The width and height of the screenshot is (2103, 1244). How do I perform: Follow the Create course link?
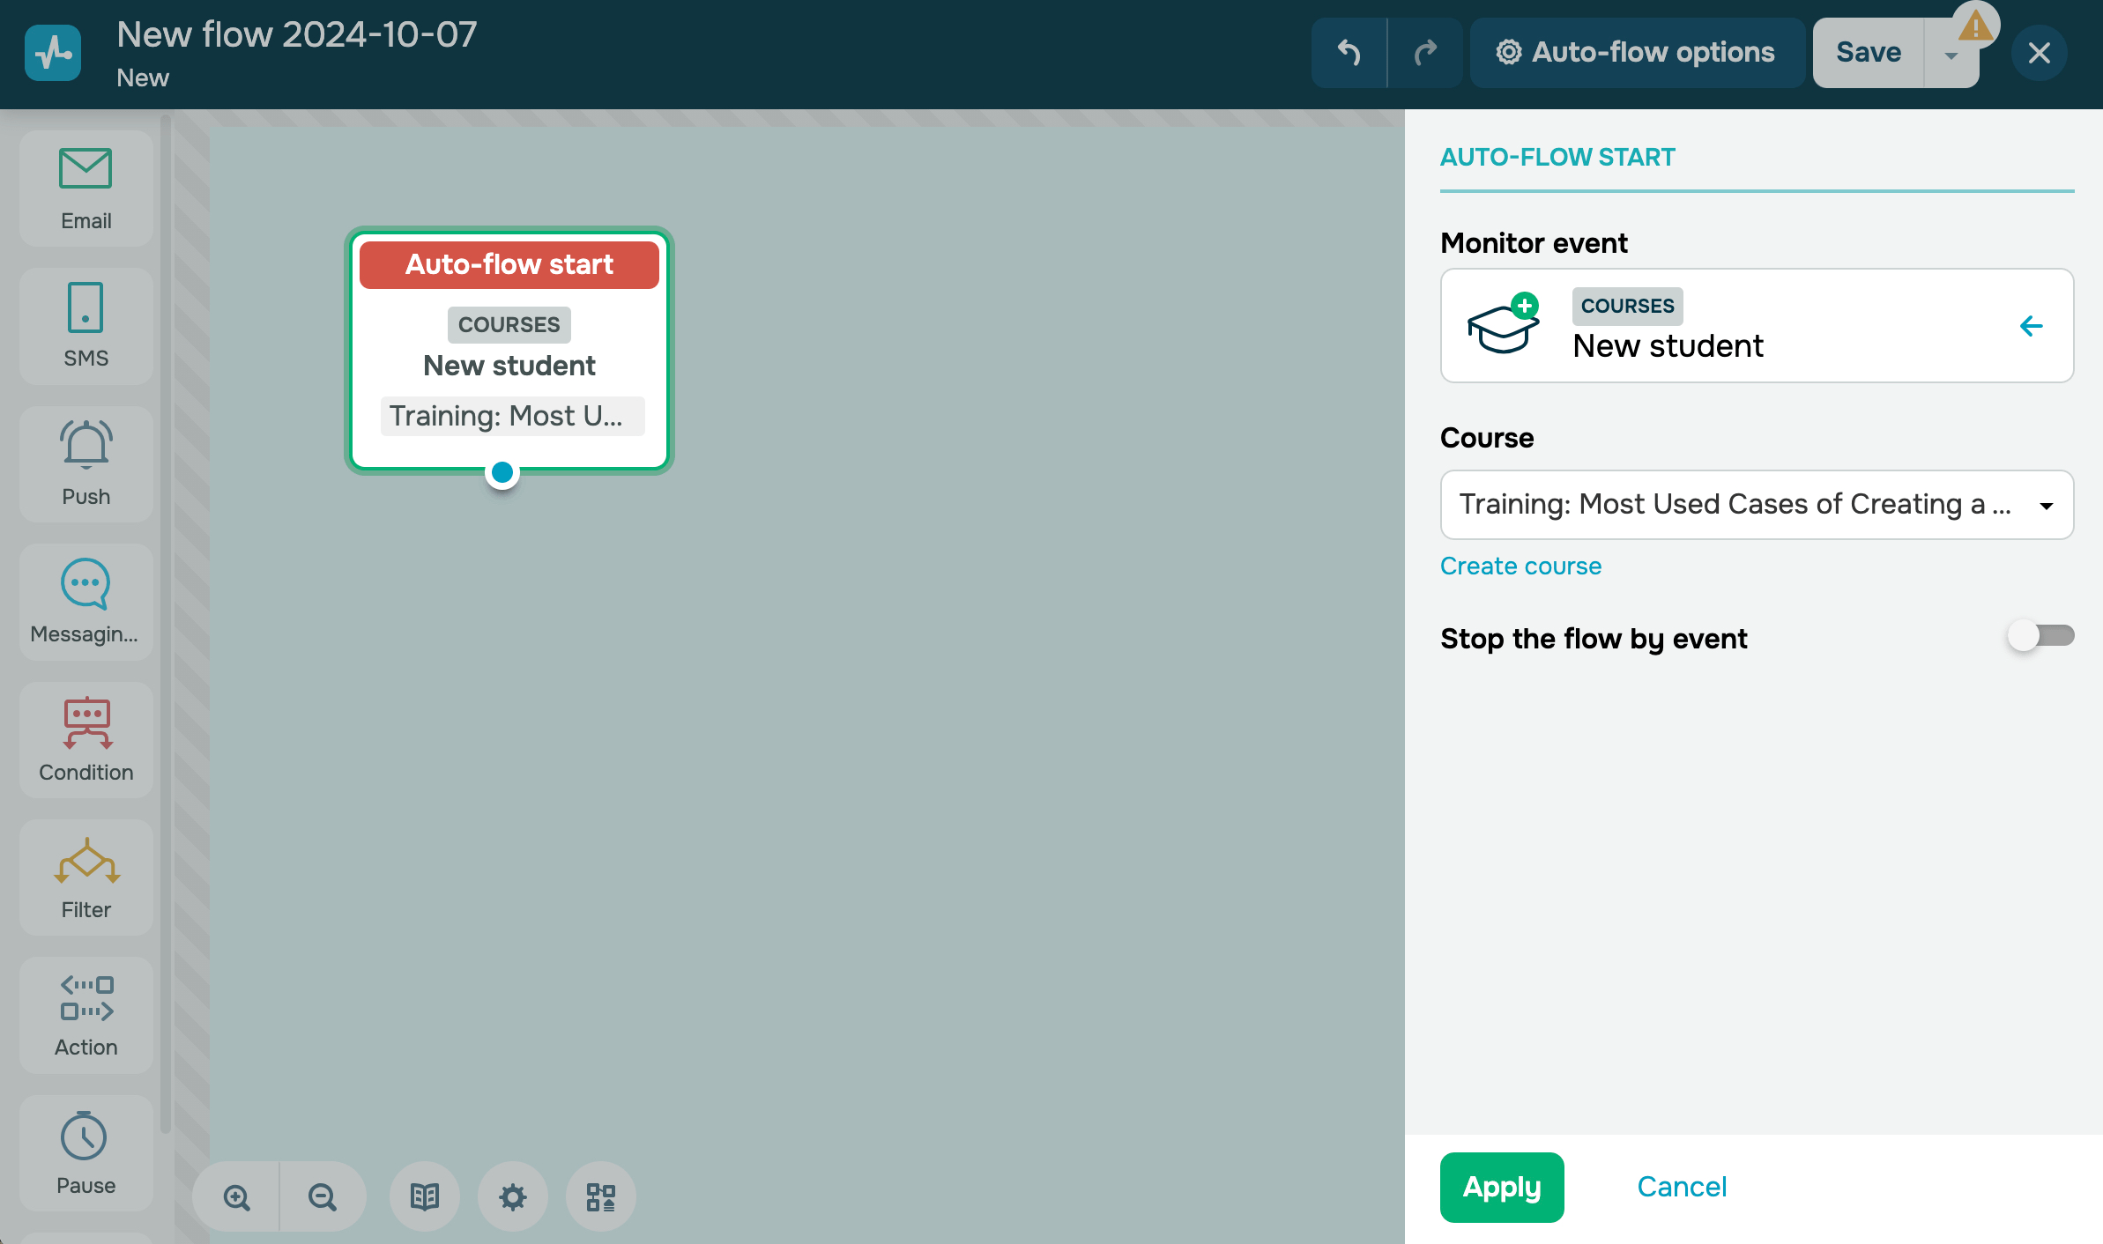click(1520, 566)
